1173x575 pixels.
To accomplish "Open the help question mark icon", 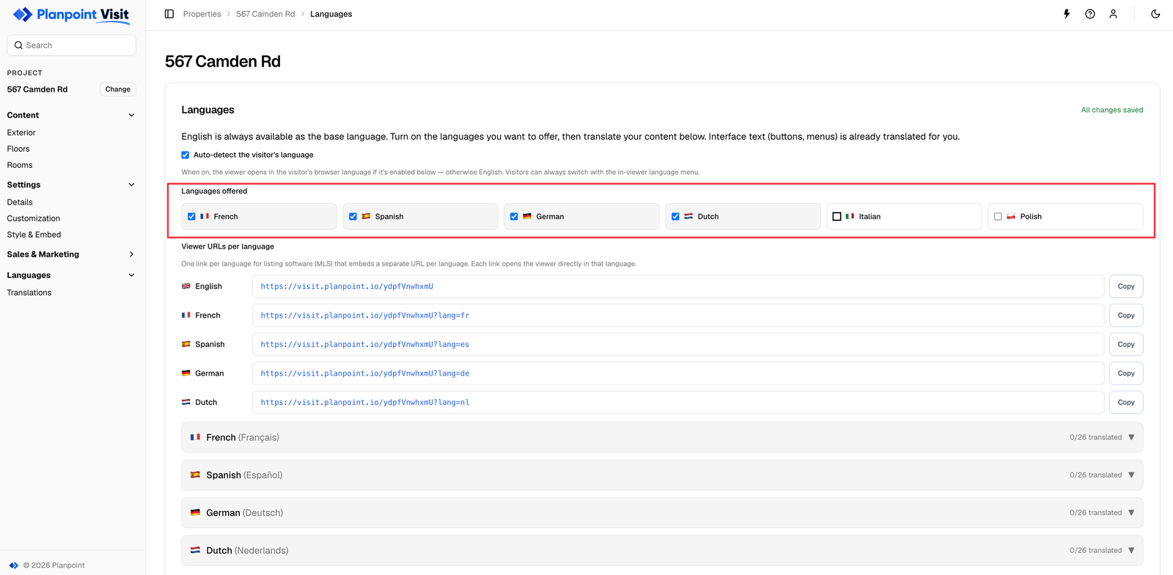I will click(1090, 14).
